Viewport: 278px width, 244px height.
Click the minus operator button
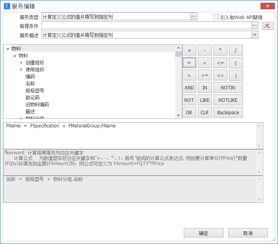[205, 51]
